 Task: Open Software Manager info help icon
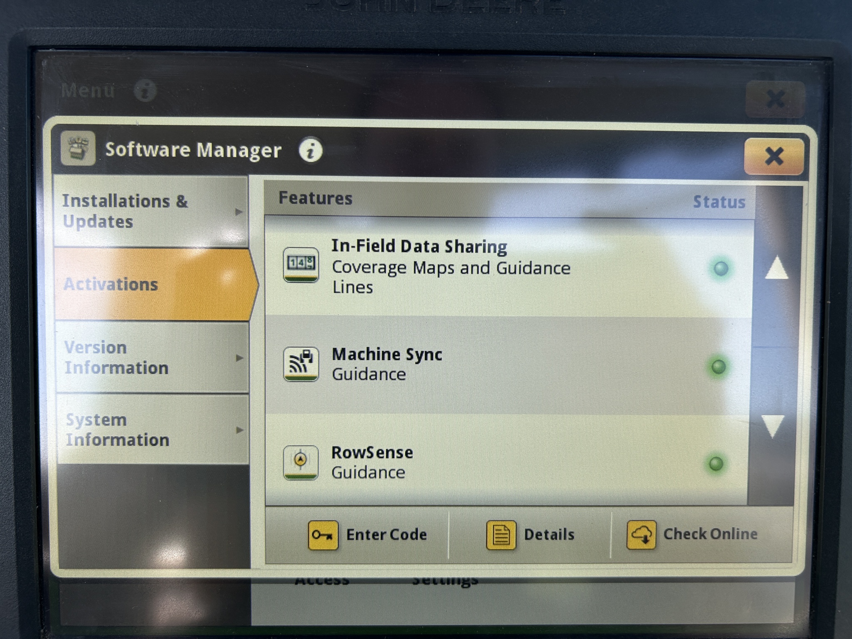(x=310, y=150)
